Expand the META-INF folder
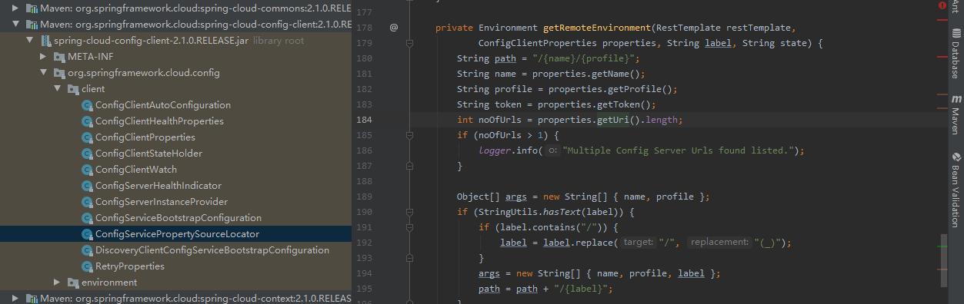Viewport: 964px width, 304px height. point(44,57)
